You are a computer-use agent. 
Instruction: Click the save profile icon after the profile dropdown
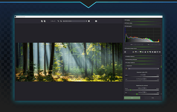coord(89,21)
